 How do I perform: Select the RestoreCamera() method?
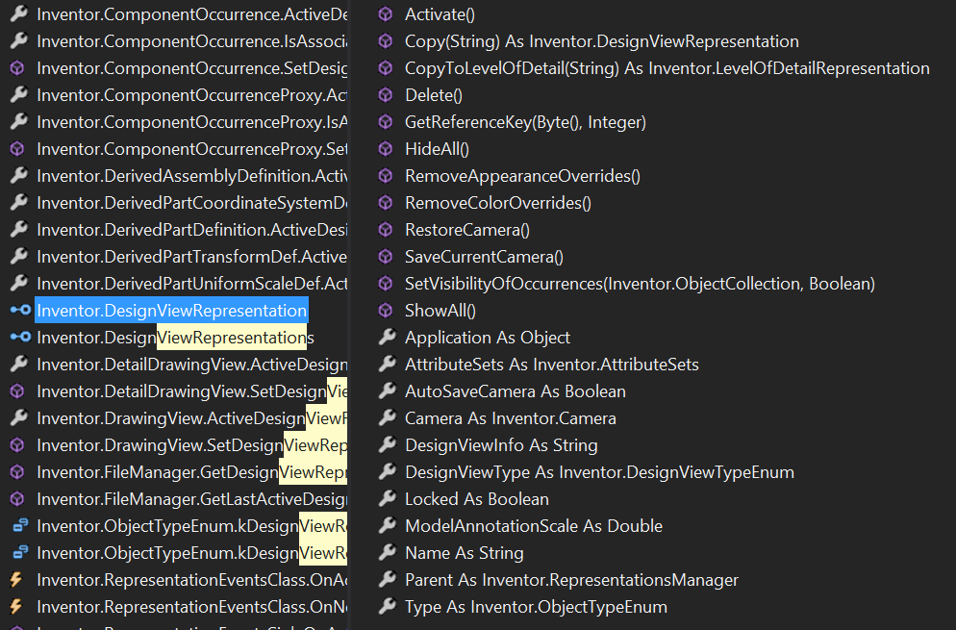point(467,229)
